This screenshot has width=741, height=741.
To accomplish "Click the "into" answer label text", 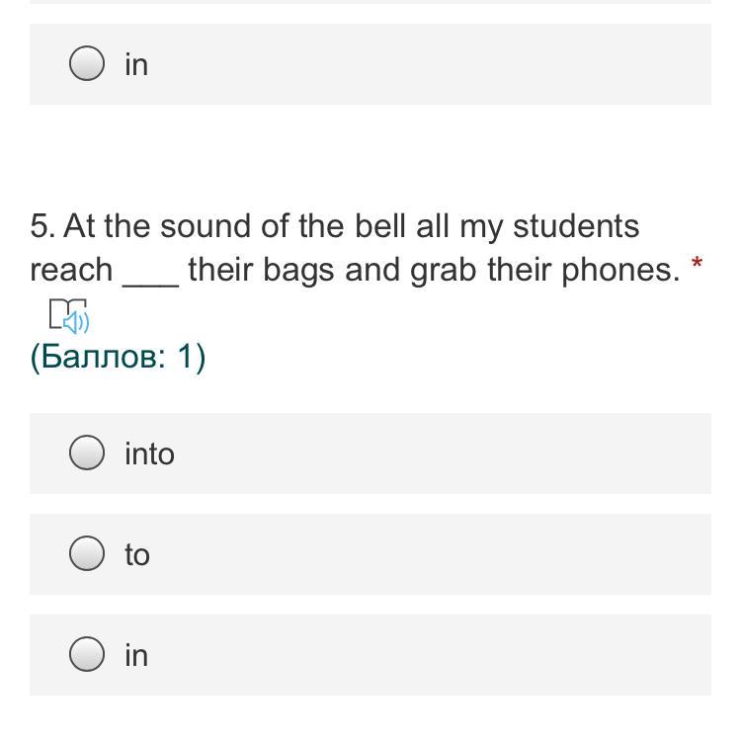I will pyautogui.click(x=149, y=453).
